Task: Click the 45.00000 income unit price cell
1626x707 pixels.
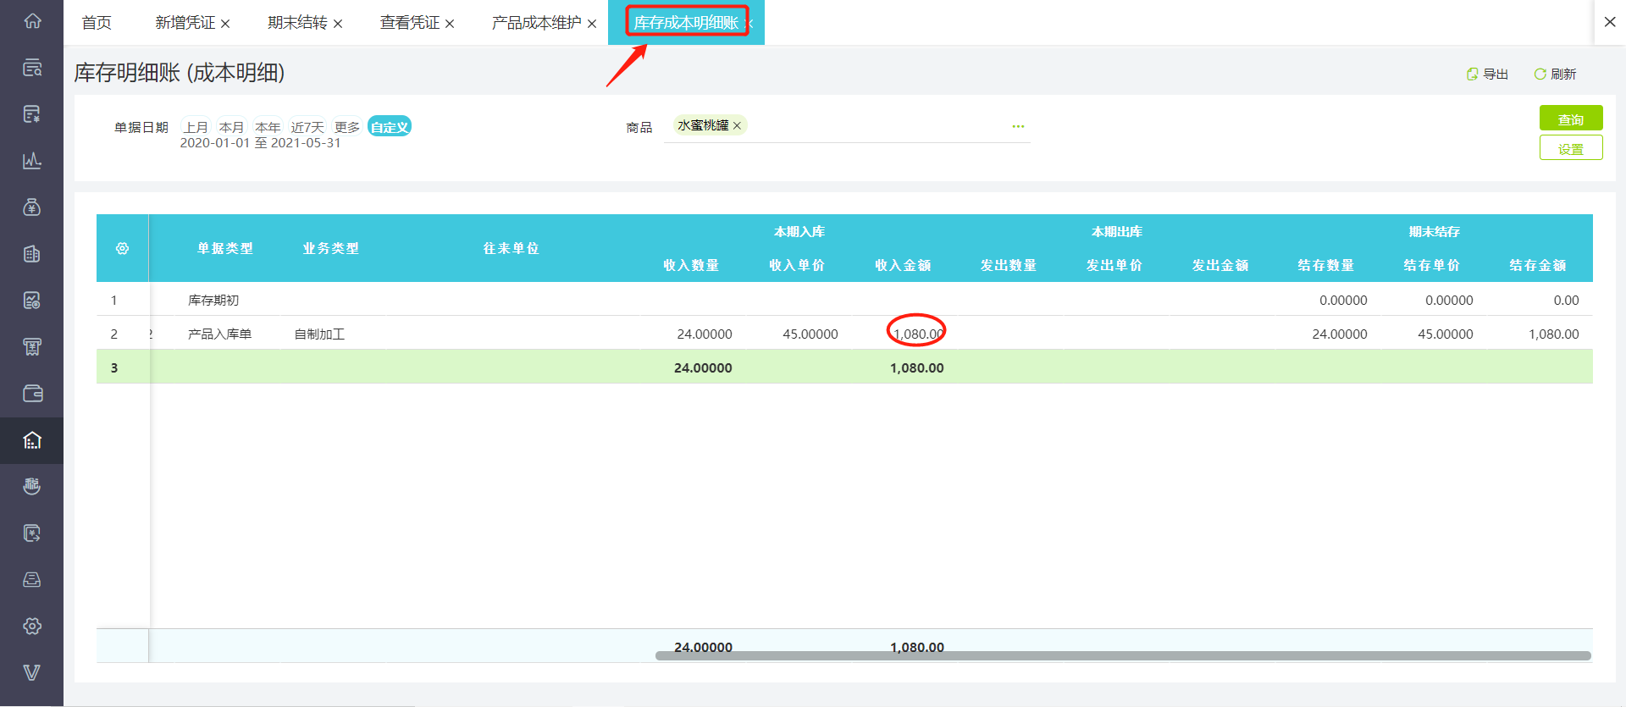Action: click(x=810, y=334)
